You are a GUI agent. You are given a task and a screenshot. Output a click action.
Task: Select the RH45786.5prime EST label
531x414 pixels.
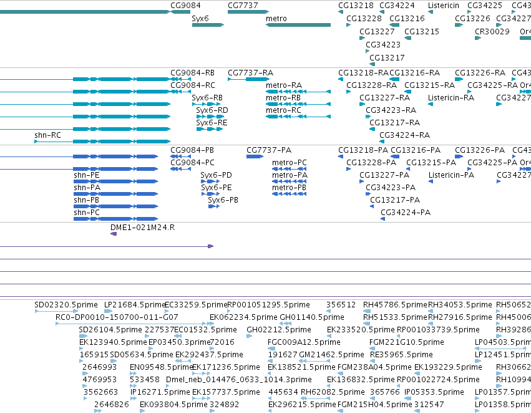[395, 305]
